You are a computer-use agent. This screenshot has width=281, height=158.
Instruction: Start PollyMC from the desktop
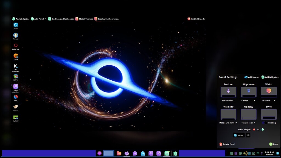(16, 117)
